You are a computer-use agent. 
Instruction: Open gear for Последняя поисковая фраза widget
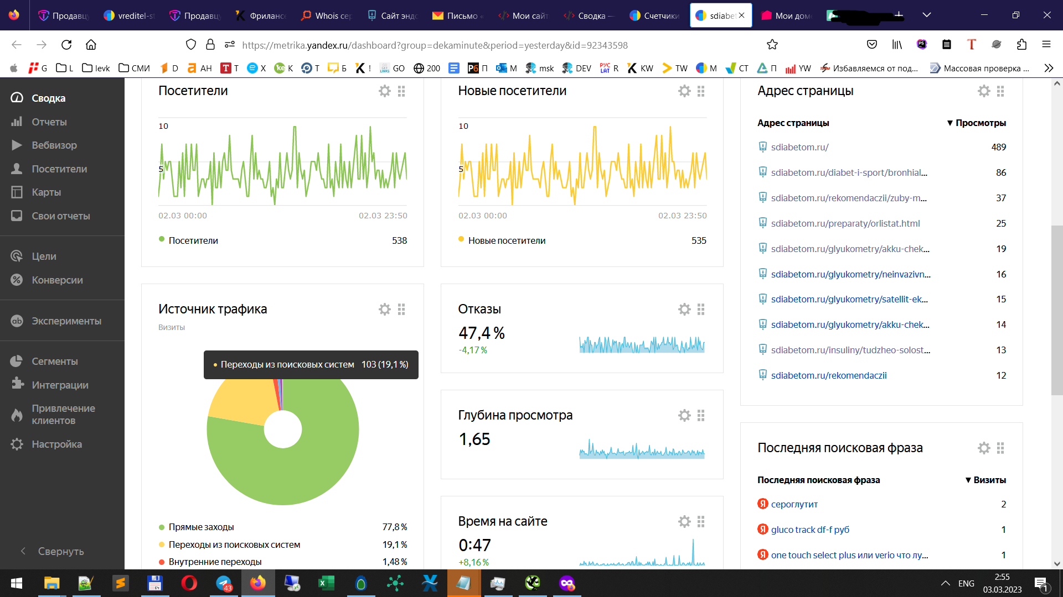click(x=983, y=448)
